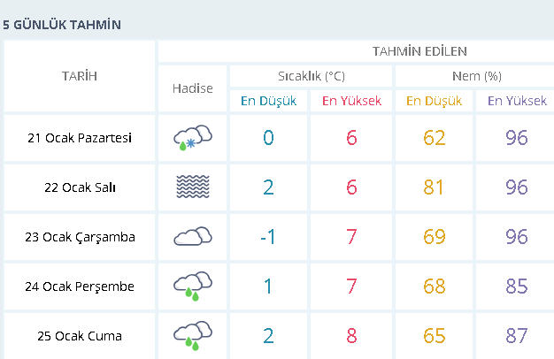Click the 8 highest temperature for Cuma
Viewport: 554px width, 359px height.
click(351, 336)
